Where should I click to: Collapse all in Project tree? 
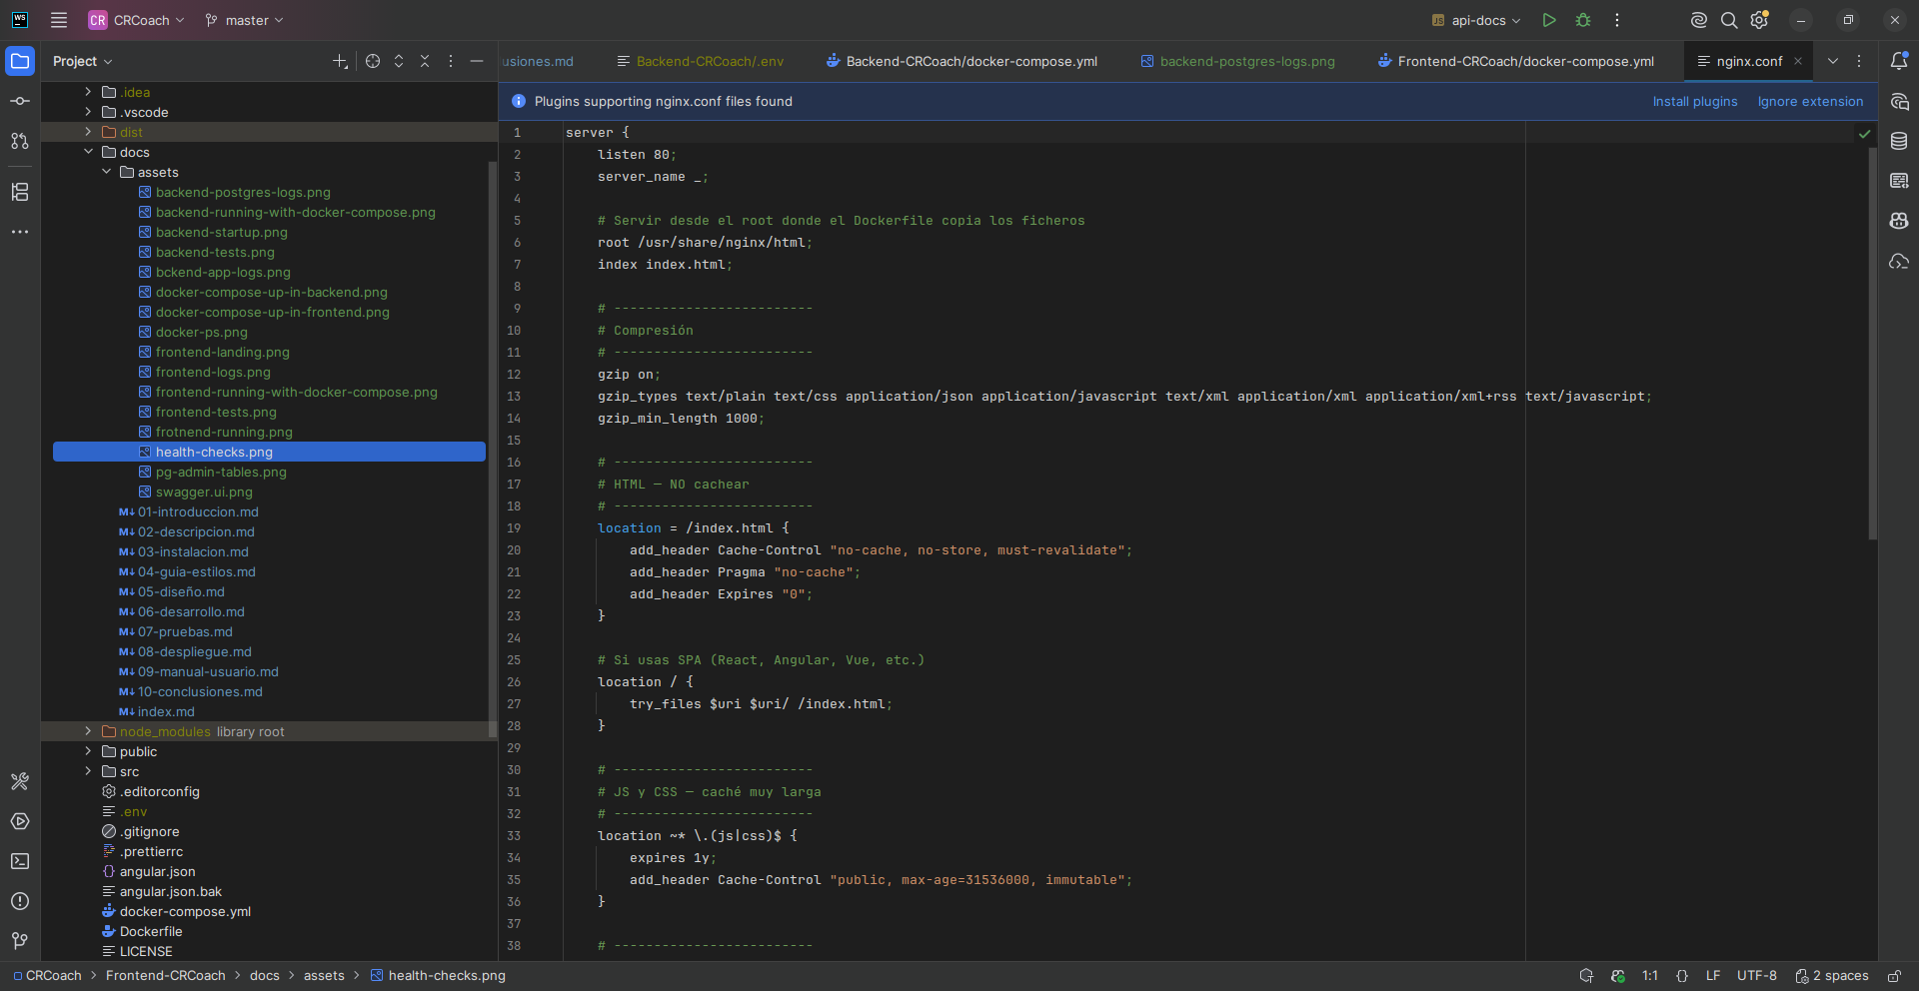click(x=425, y=61)
